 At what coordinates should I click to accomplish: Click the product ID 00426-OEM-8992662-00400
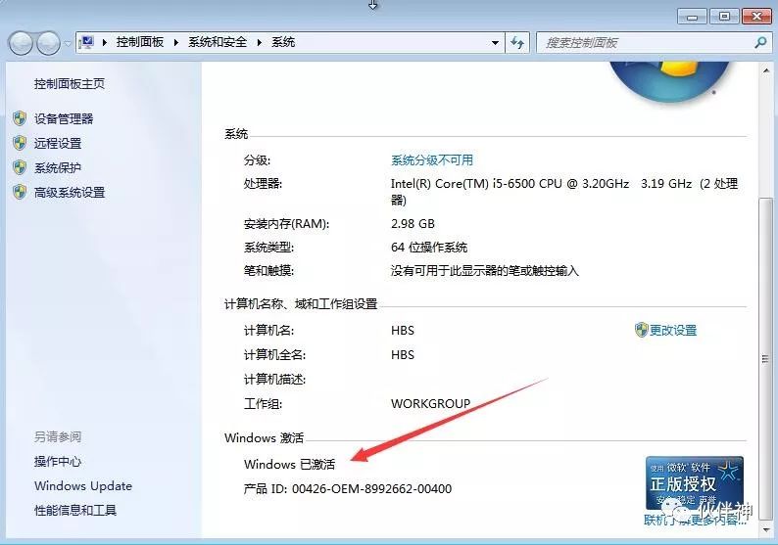(x=371, y=489)
